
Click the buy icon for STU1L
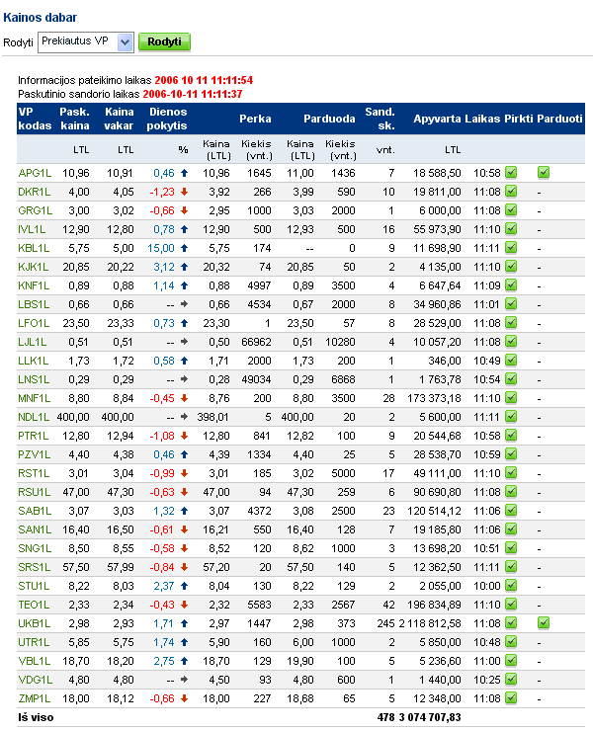coord(511,585)
